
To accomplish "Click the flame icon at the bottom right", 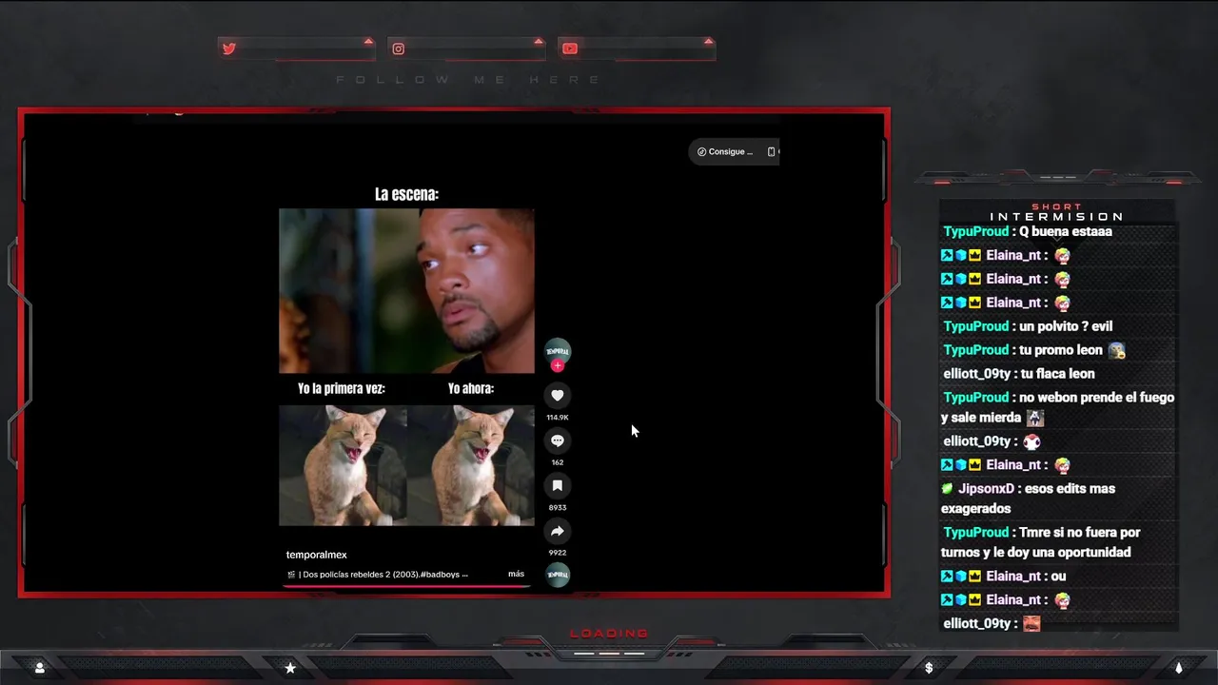I will (x=1178, y=668).
